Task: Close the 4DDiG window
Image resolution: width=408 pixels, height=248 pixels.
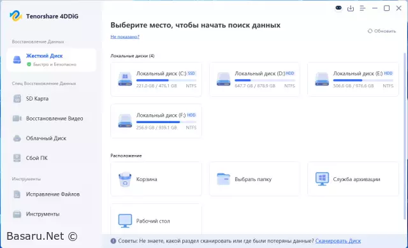Action: (x=398, y=8)
